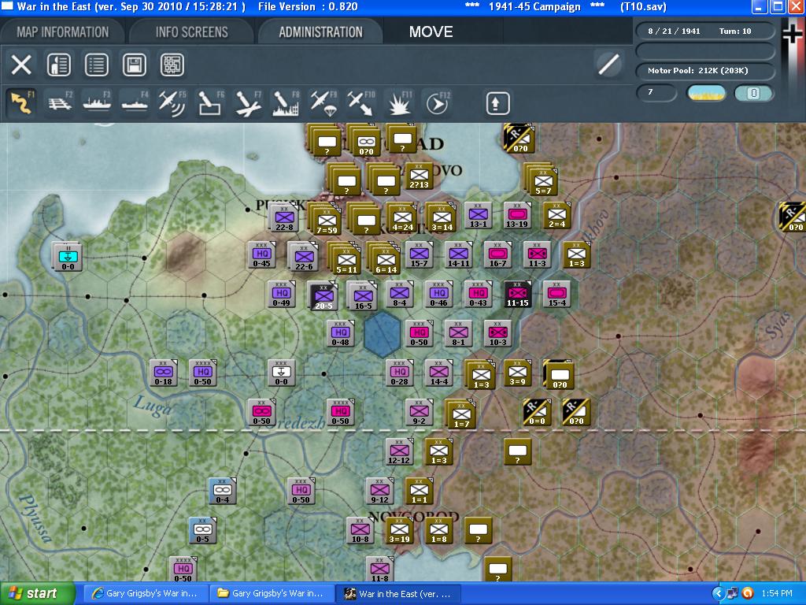The width and height of the screenshot is (806, 605).
Task: Select Move mode F1 arrow icon
Action: (x=21, y=103)
